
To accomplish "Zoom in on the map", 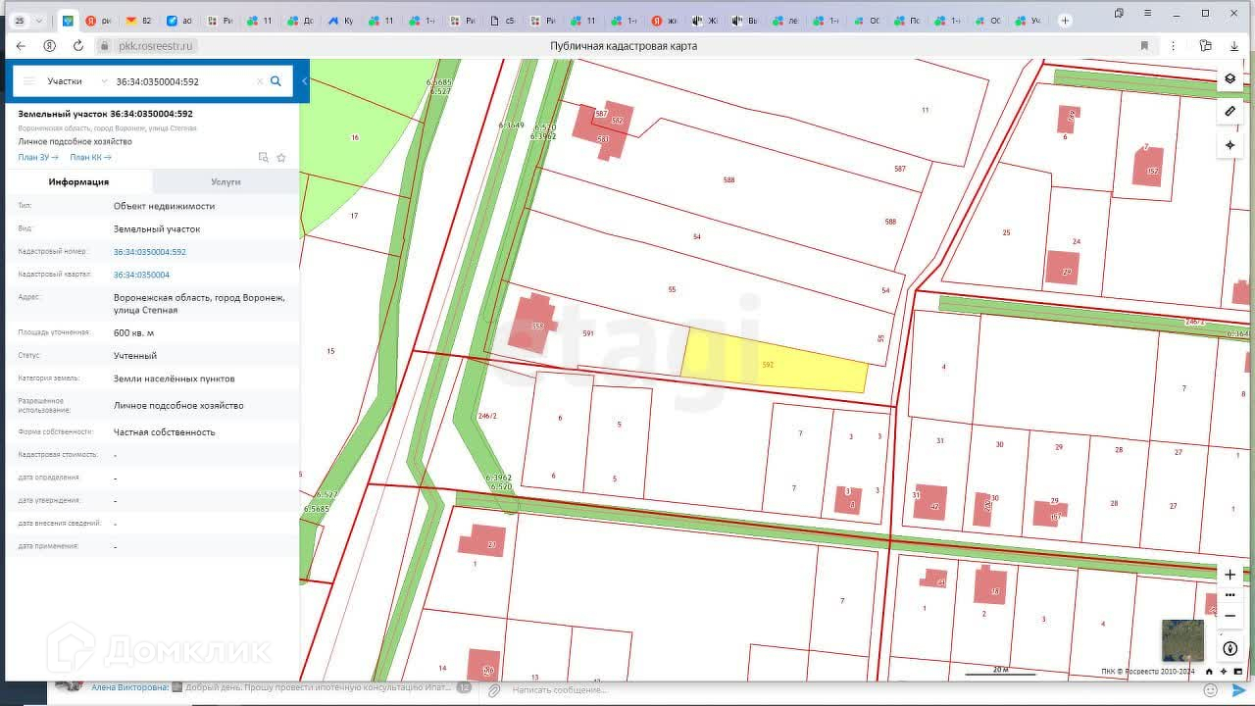I will 1230,575.
